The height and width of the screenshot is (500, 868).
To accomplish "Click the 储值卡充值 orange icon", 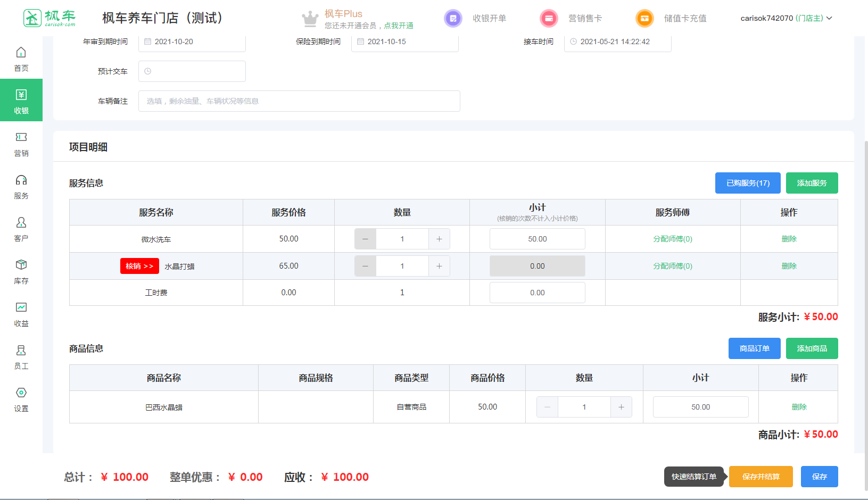I will point(644,19).
